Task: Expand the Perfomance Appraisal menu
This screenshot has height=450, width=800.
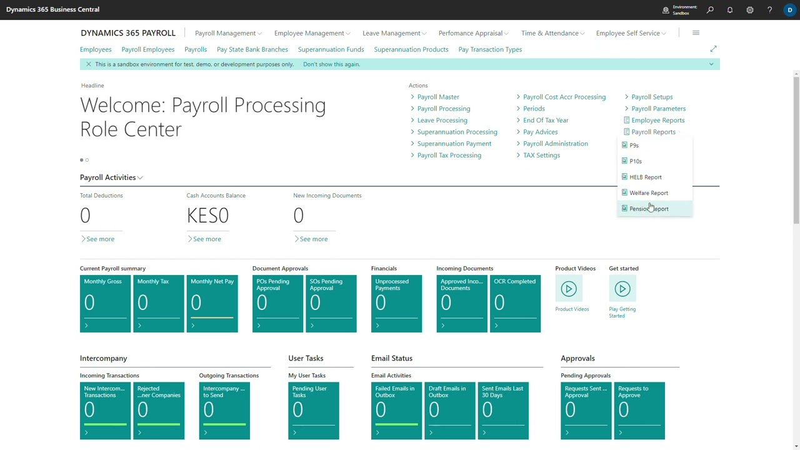Action: tap(473, 33)
